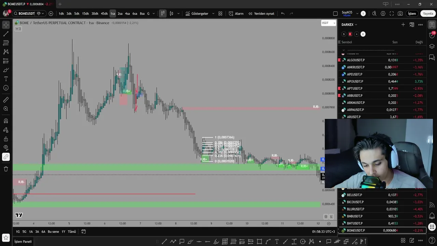Open the Fibonacci tools group
This screenshot has height=246, width=437.
point(6,43)
